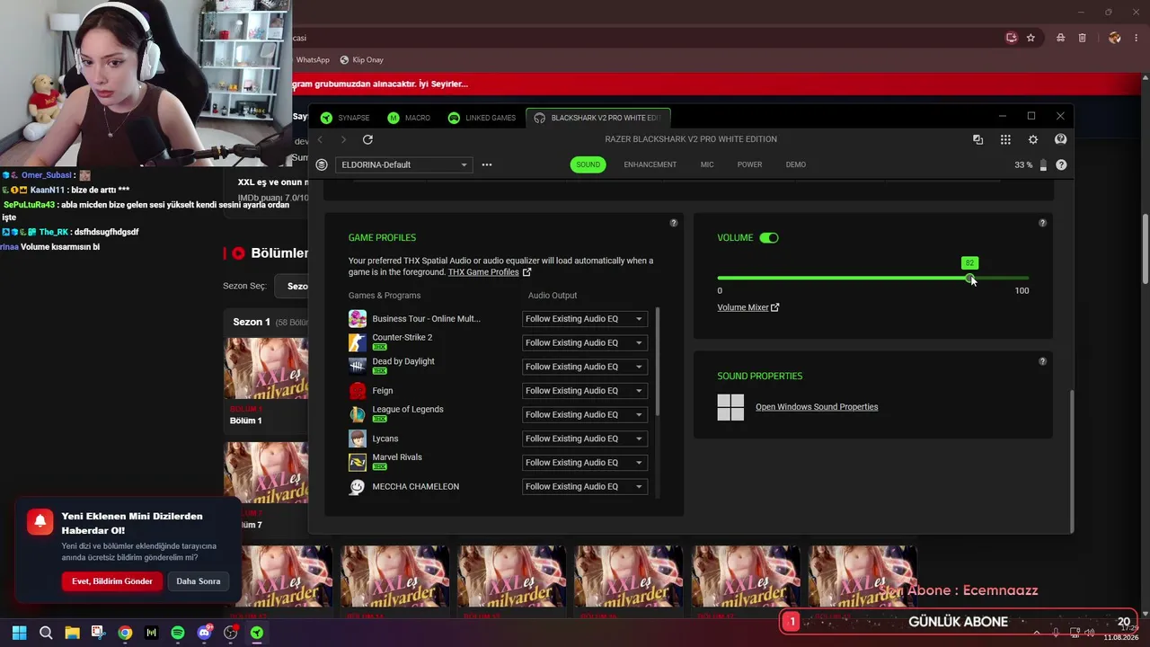Open the Enhancement tab

coord(650,164)
